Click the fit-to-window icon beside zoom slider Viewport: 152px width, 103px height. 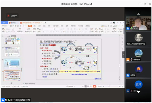click(123, 86)
